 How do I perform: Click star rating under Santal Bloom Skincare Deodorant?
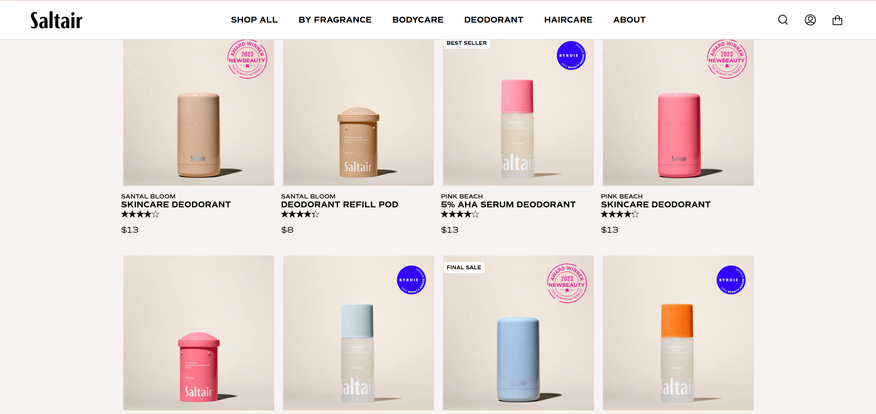coord(140,215)
